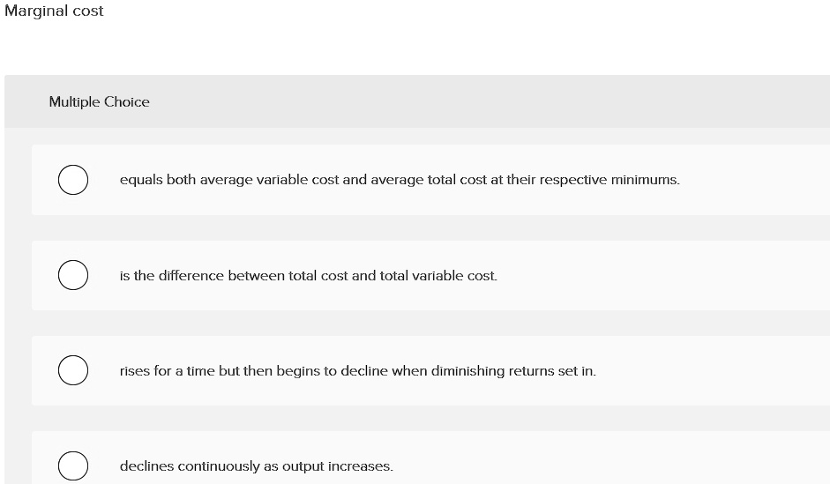830x484 pixels.
Task: Mark radio for 'declines continuously as output increases'
Action: click(73, 465)
